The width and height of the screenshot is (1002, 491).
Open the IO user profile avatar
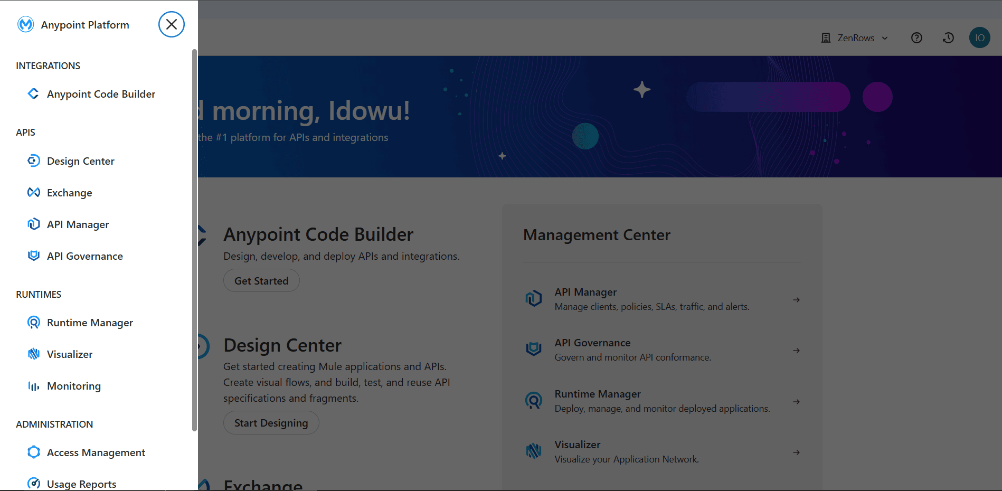[980, 38]
